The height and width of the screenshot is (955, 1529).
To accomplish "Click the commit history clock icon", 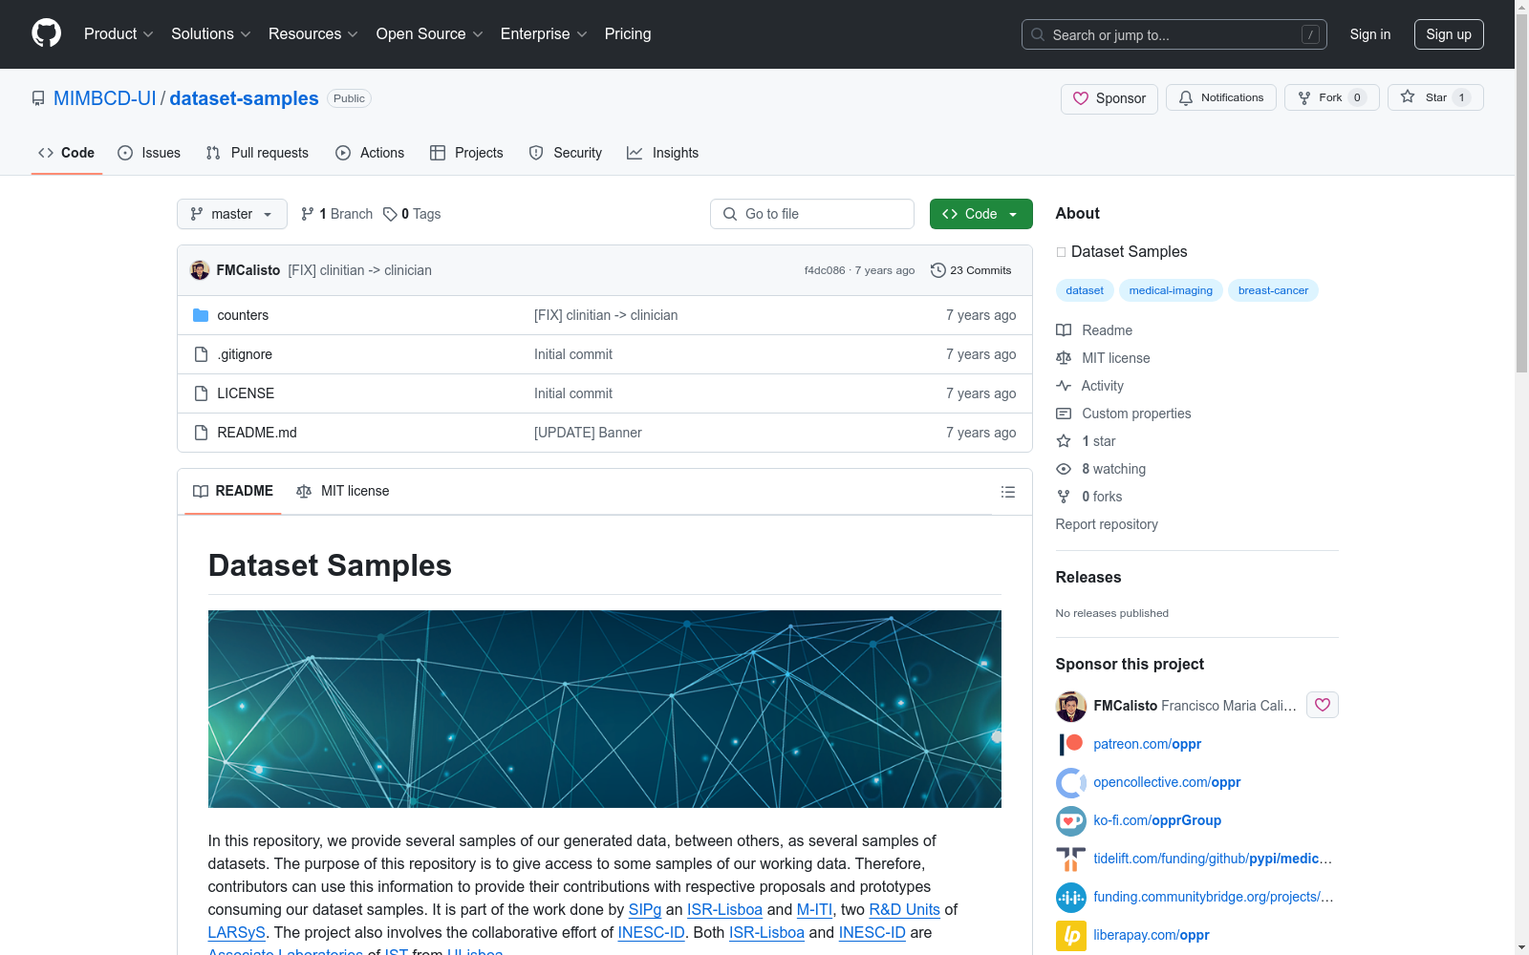I will coord(938,270).
